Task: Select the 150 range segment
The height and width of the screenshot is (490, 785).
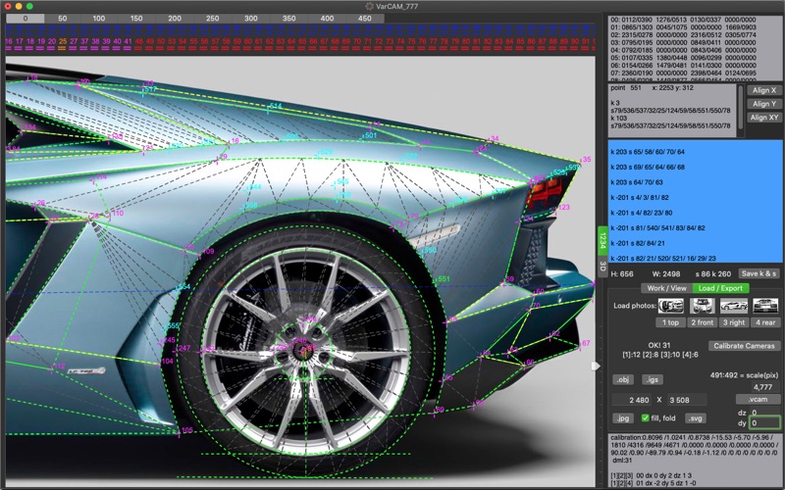Action: [136, 19]
